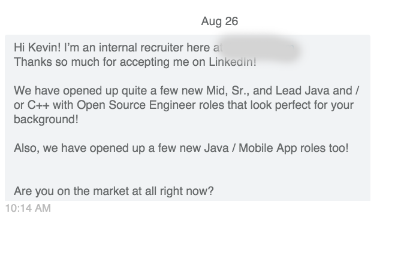Click the "Lead Java" text
The image size is (404, 256).
[x=303, y=91]
